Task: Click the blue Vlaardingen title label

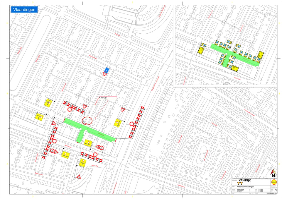Action: pos(24,10)
